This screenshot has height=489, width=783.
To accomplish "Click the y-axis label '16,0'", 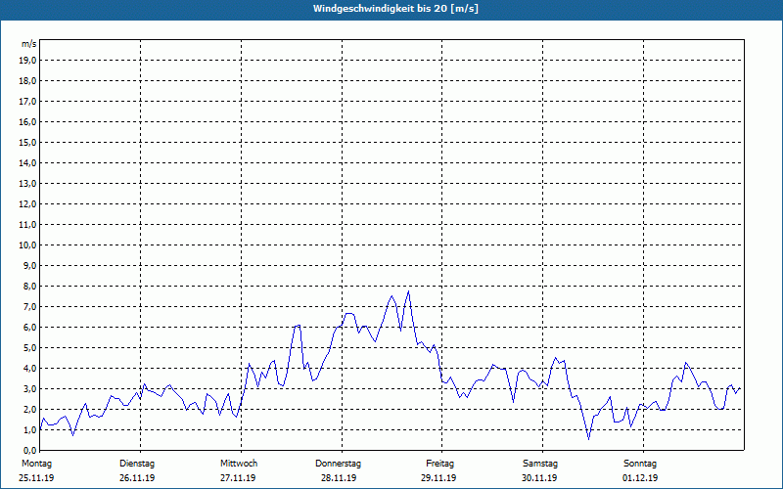I will click(27, 121).
